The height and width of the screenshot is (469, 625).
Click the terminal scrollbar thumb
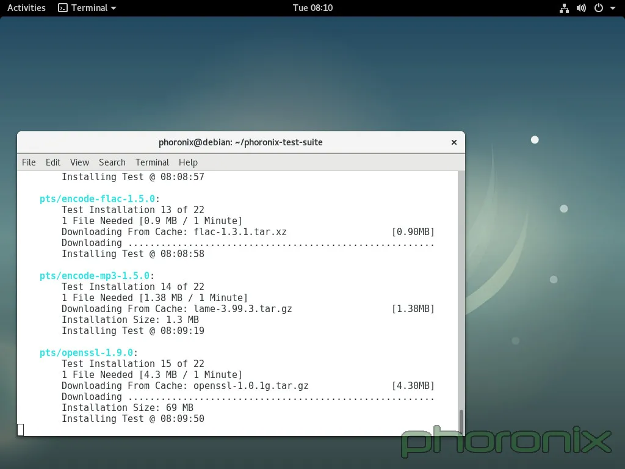pyautogui.click(x=461, y=421)
